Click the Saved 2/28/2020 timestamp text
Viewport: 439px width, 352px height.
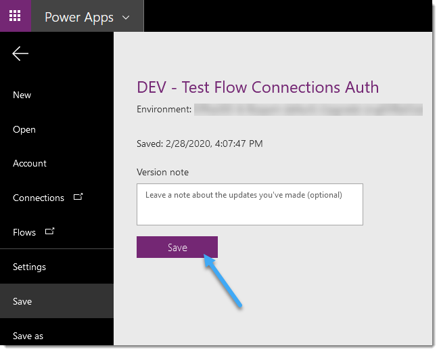[200, 144]
